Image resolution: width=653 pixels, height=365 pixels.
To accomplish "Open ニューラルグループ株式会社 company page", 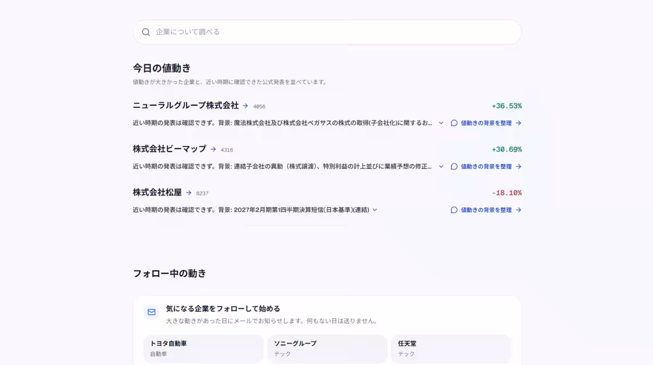I will click(x=186, y=106).
